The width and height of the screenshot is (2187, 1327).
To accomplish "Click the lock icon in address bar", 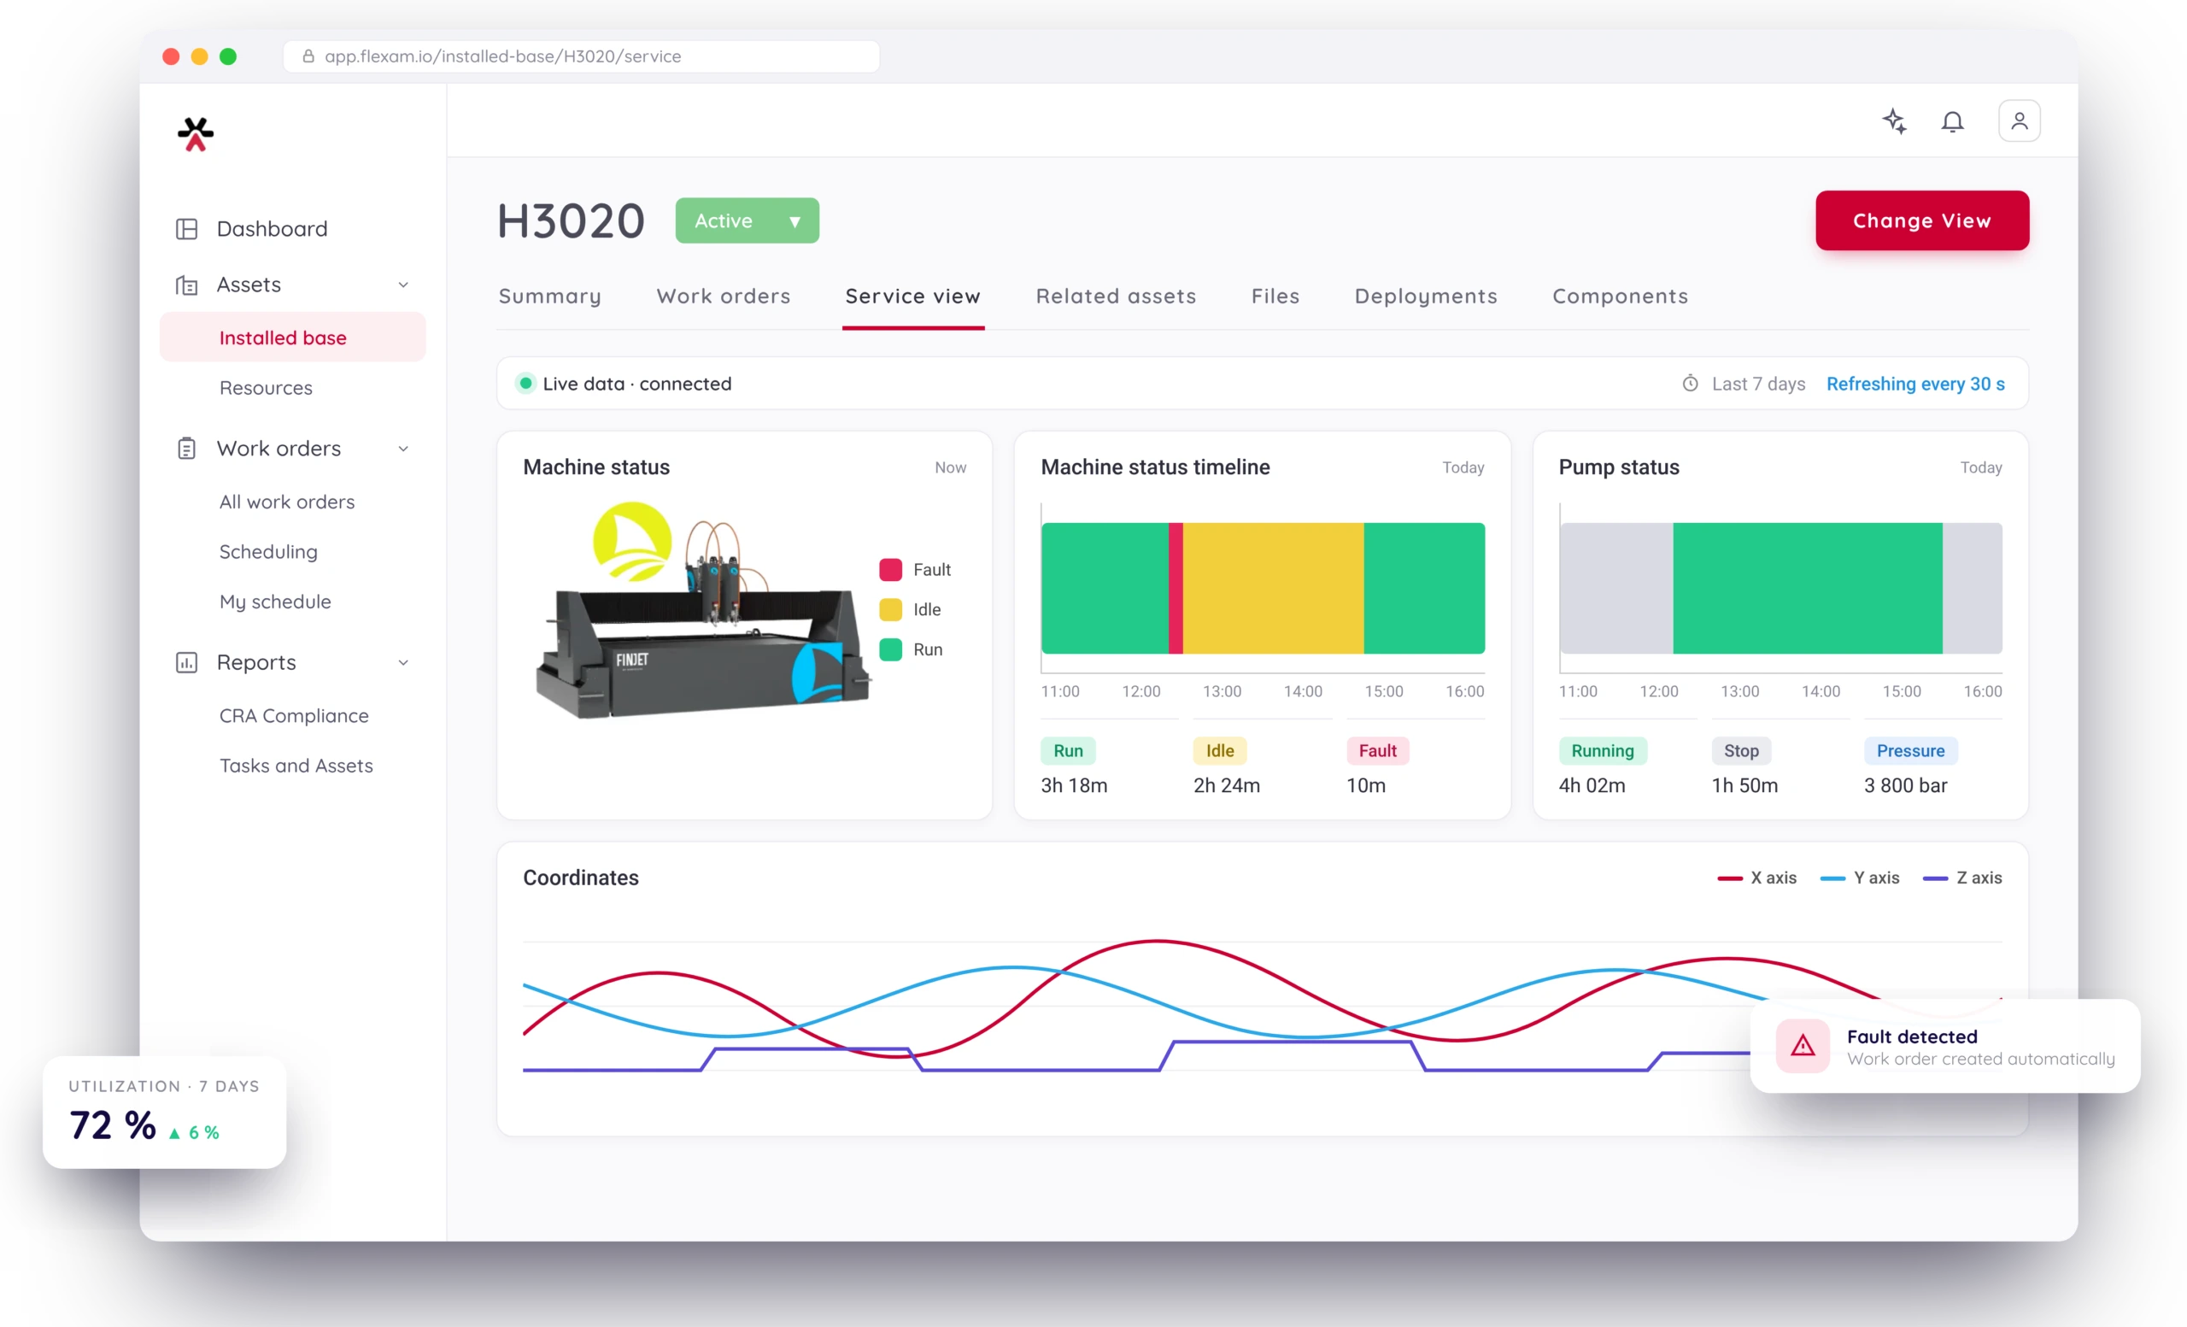I will [308, 56].
